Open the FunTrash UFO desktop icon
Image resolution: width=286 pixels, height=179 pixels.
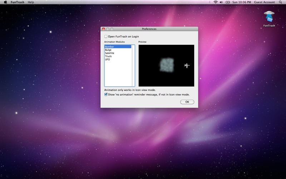[x=269, y=16]
